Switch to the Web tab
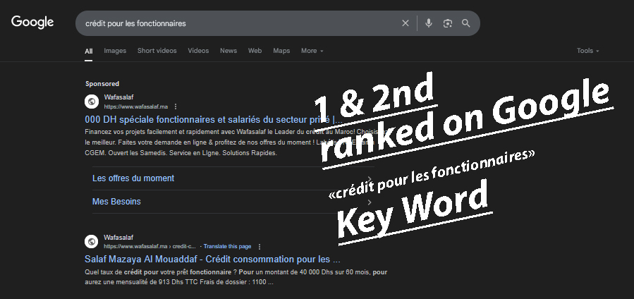The width and height of the screenshot is (634, 299). click(x=255, y=51)
